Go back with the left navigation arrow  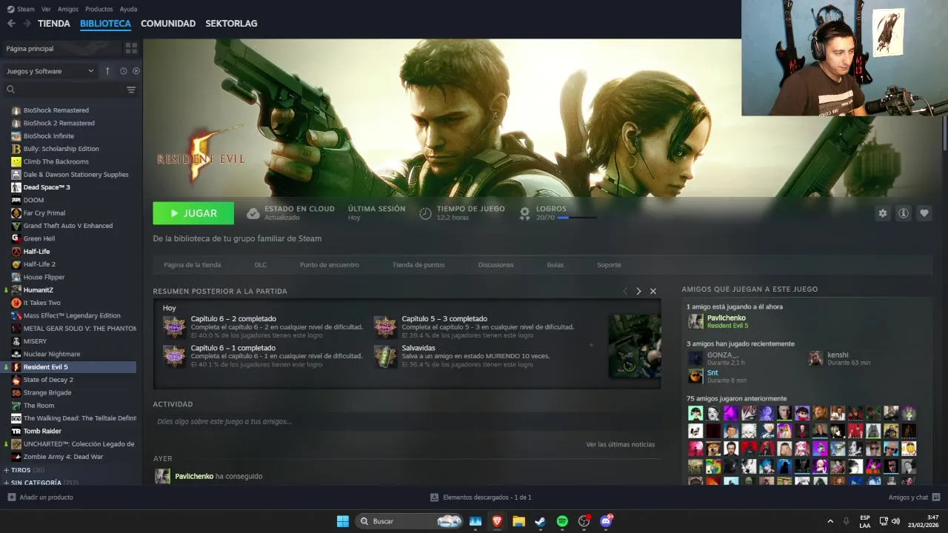(11, 24)
